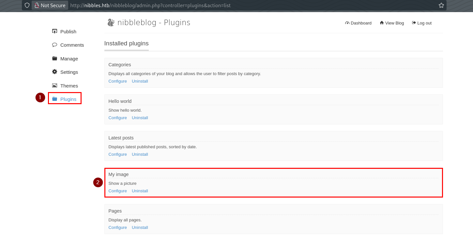The height and width of the screenshot is (240, 473).
Task: Open the Plugins sidebar menu item
Action: (x=68, y=99)
